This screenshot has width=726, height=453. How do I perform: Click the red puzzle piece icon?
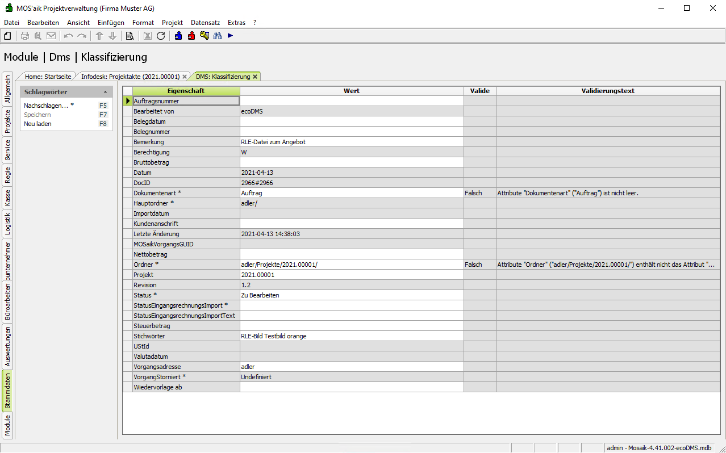pos(191,36)
